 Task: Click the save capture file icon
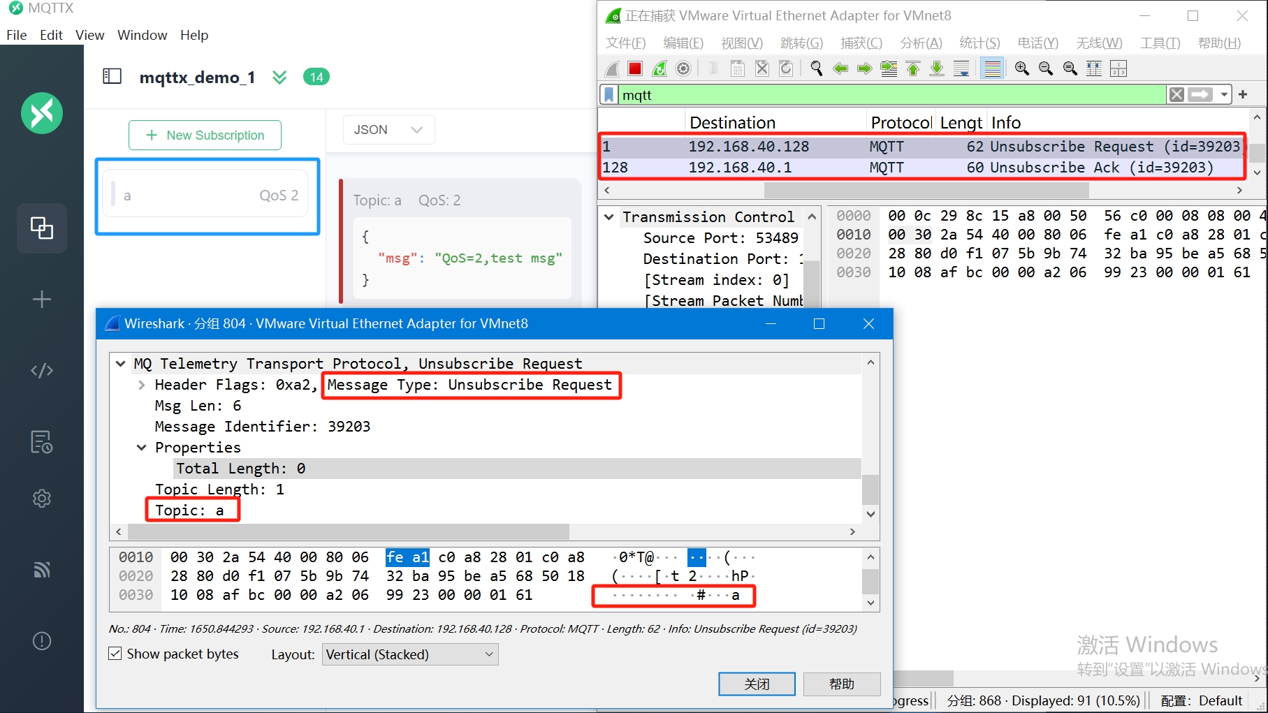737,68
